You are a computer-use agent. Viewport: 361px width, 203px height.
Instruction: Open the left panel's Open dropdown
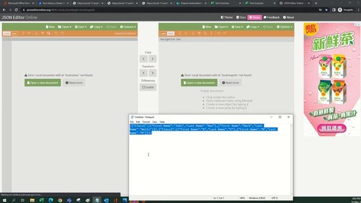(64, 27)
